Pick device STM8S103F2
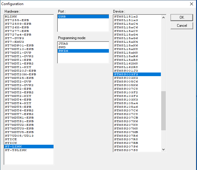197x170 pixels. tap(137, 92)
